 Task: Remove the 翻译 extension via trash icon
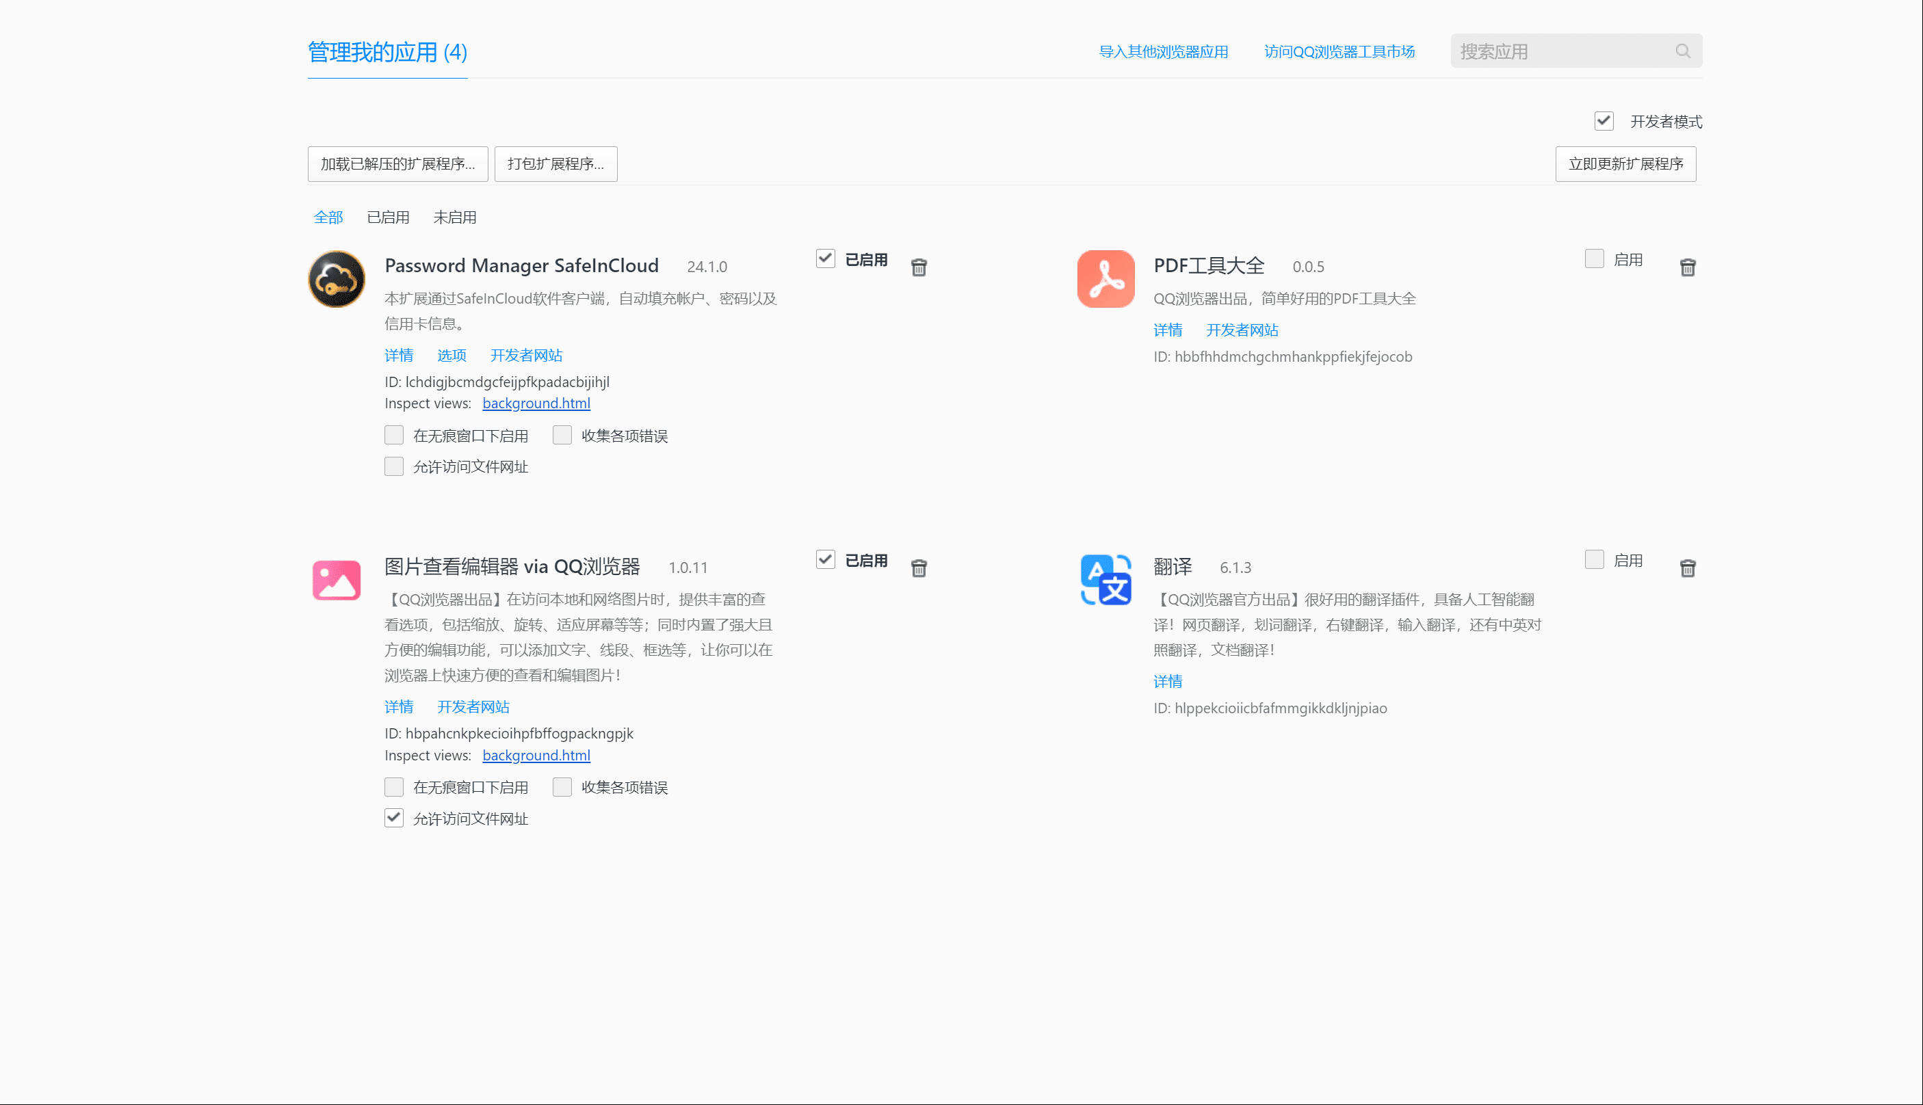[1688, 568]
